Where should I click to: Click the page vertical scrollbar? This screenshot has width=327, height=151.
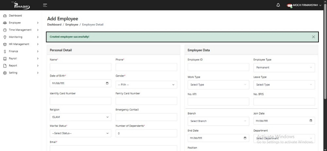click(326, 52)
